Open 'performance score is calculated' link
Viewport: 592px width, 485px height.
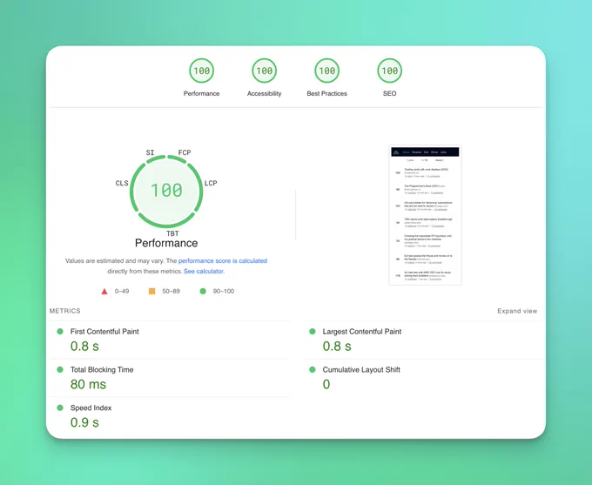(x=223, y=260)
